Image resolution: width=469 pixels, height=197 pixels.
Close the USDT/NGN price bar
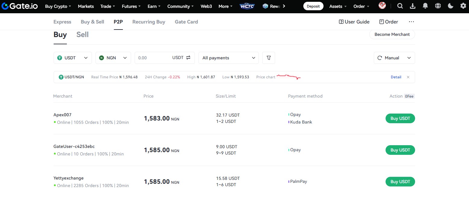[x=408, y=77]
